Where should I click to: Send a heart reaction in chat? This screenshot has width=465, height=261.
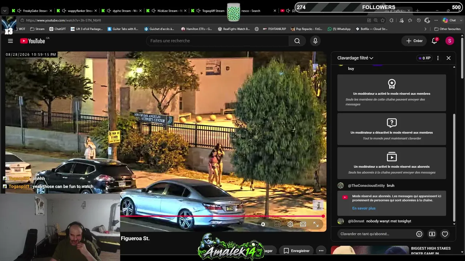[445, 234]
